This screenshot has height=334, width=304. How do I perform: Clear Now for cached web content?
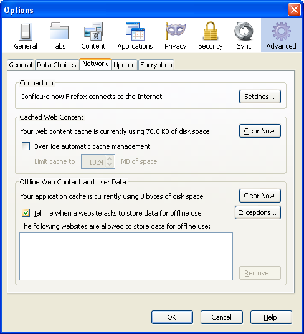(260, 131)
